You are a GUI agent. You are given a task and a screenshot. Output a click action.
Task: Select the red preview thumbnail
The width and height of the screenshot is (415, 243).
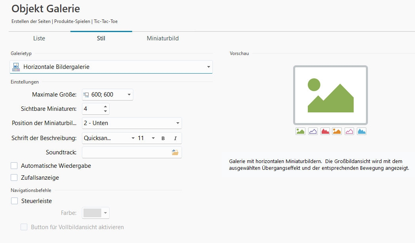coord(325,131)
